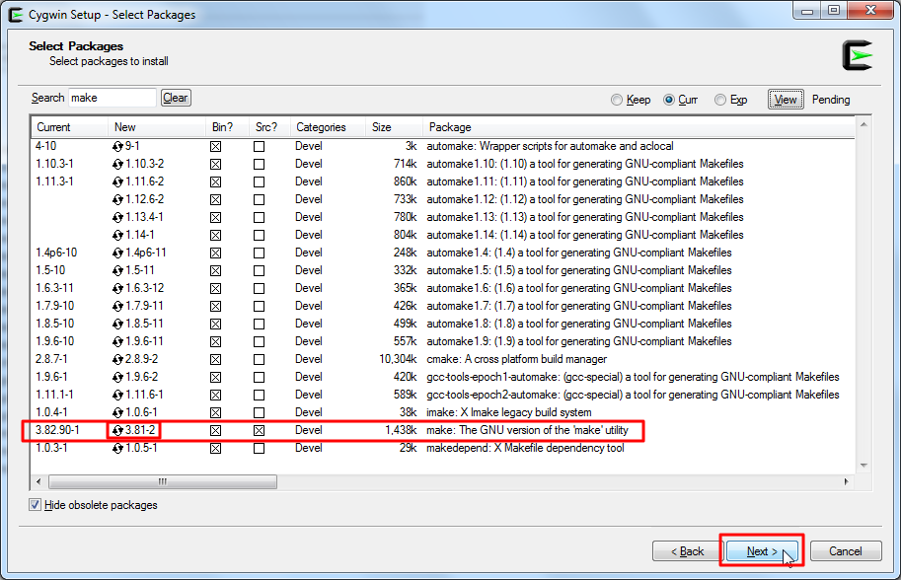Sort by the Current column header
This screenshot has width=901, height=580.
[x=69, y=127]
